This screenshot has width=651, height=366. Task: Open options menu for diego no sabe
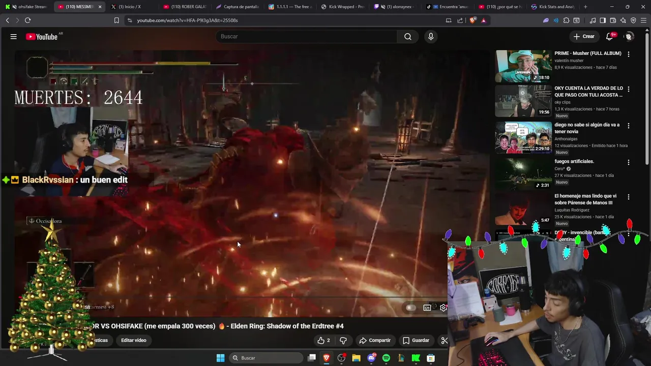point(629,126)
